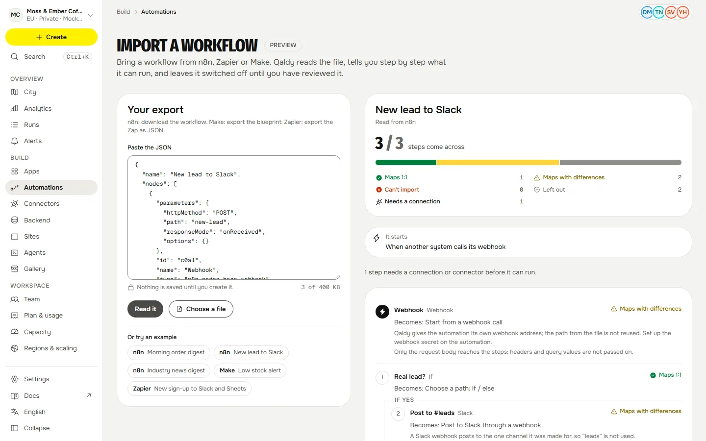706x441 pixels.
Task: Click inside the Paste the JSON textarea
Action: 234,218
